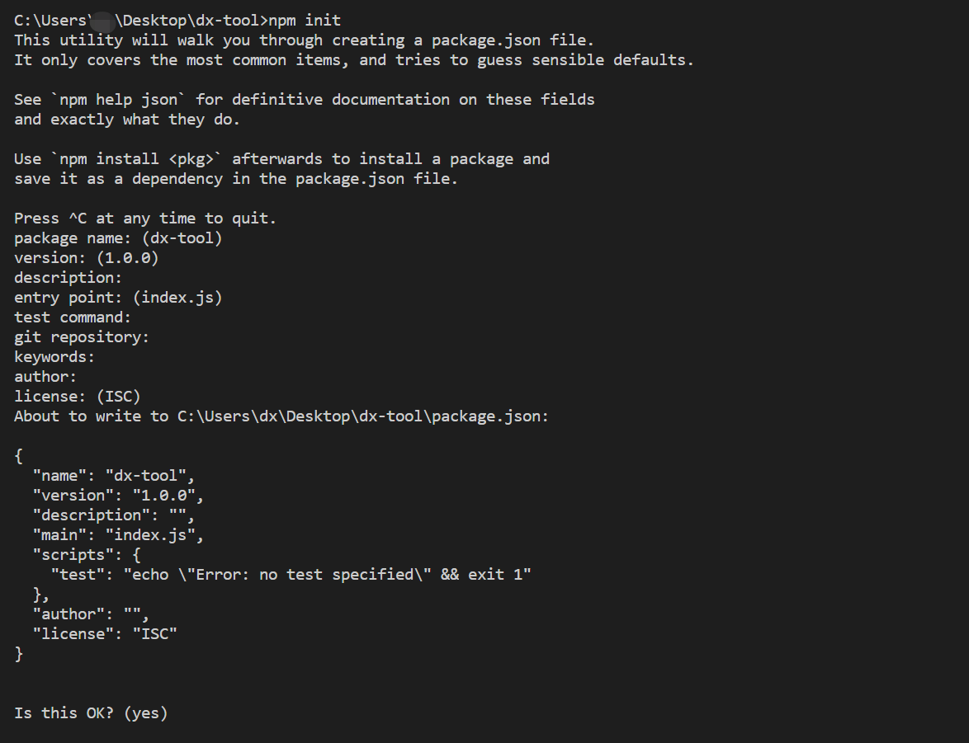Click the 'npm init' command text
Image resolution: width=969 pixels, height=743 pixels.
point(305,21)
